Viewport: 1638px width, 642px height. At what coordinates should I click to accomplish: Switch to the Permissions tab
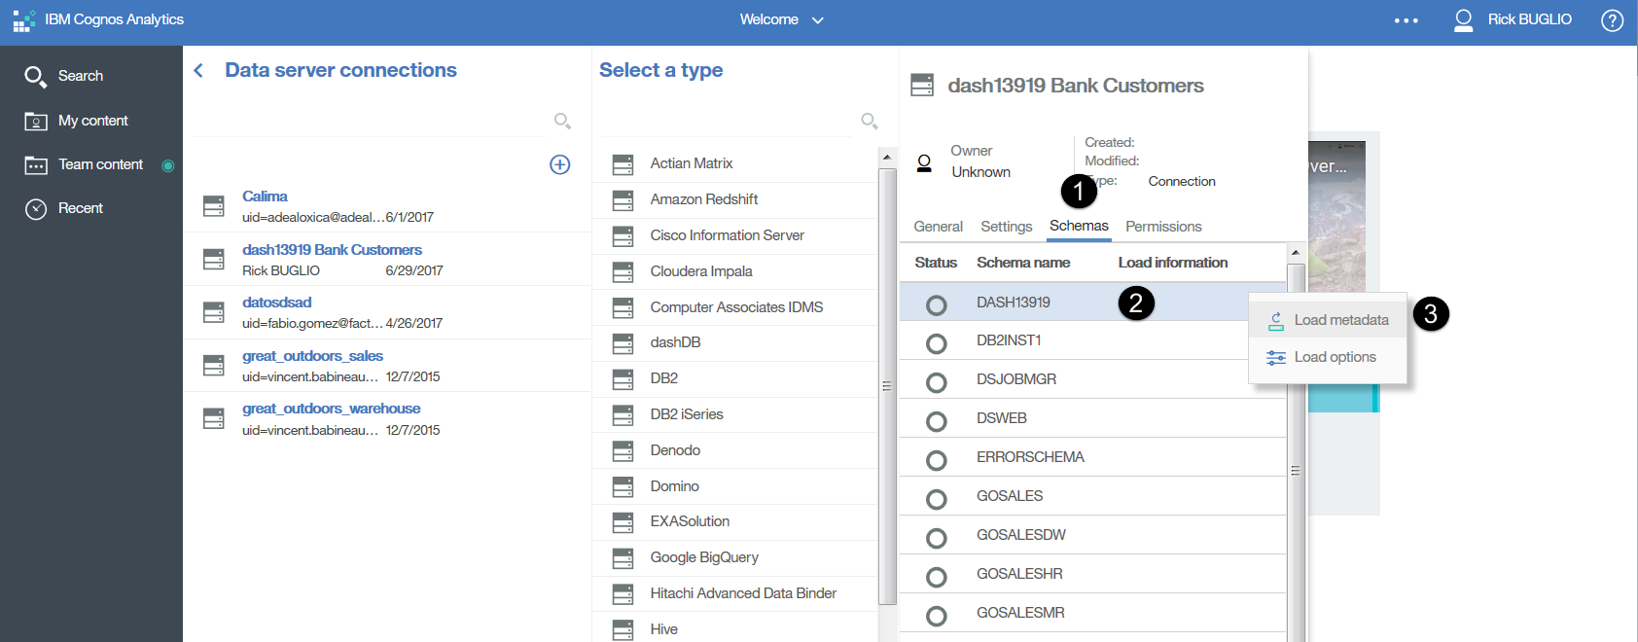(x=1163, y=227)
